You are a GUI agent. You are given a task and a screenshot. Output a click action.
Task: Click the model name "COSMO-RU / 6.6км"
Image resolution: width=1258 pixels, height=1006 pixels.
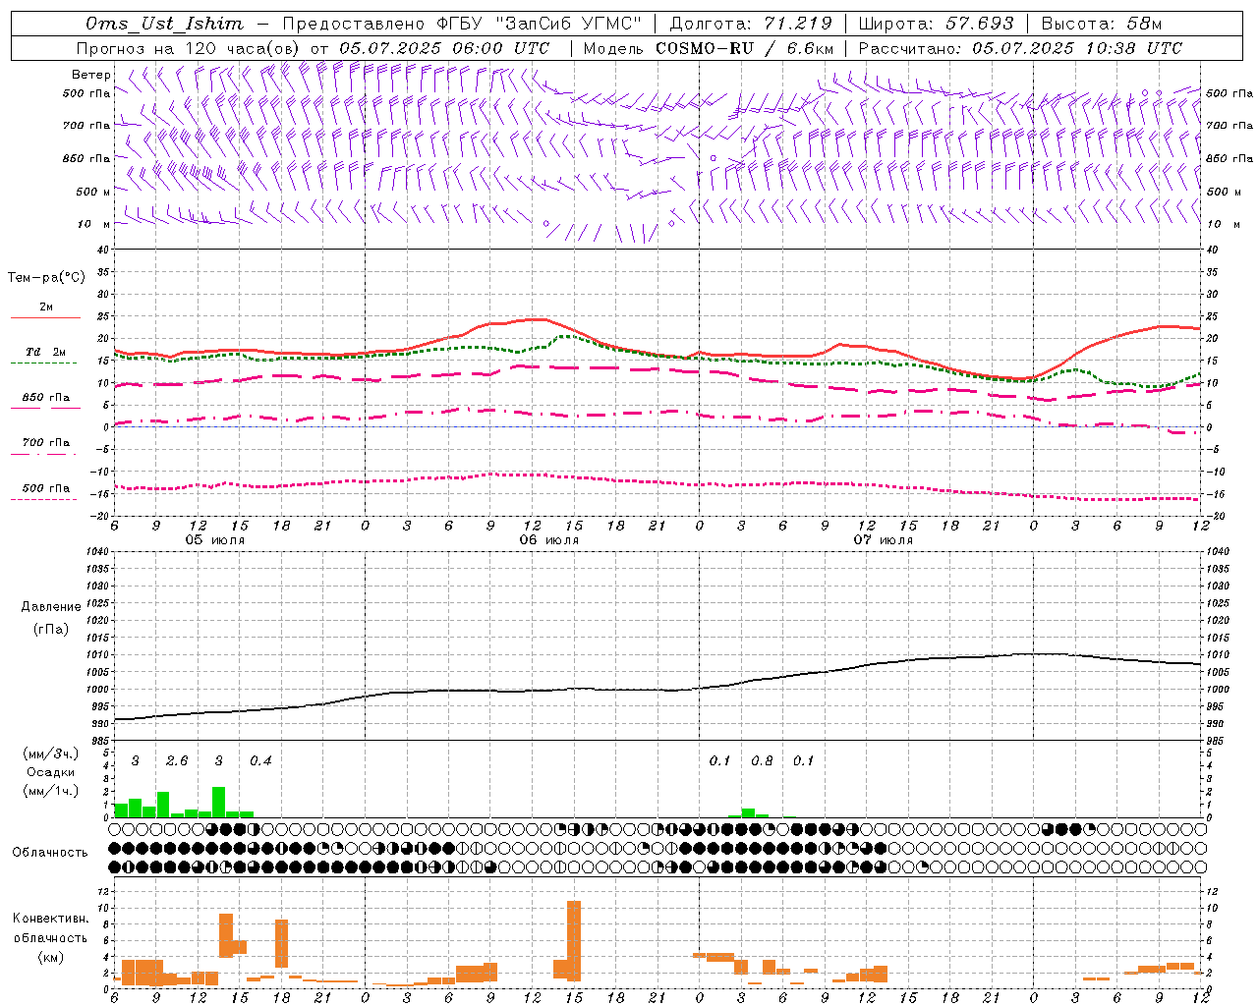[x=744, y=48]
